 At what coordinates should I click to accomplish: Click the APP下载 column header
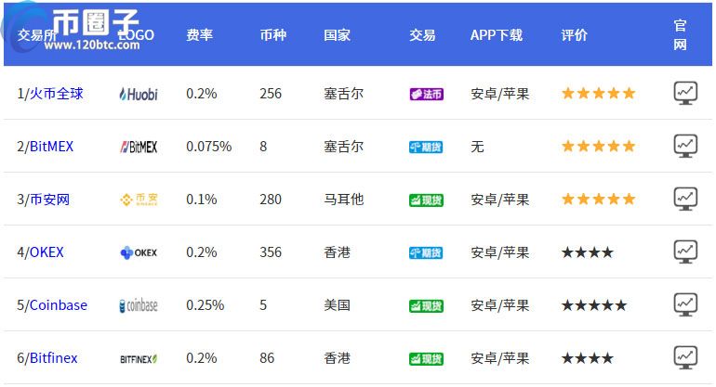[x=497, y=34]
